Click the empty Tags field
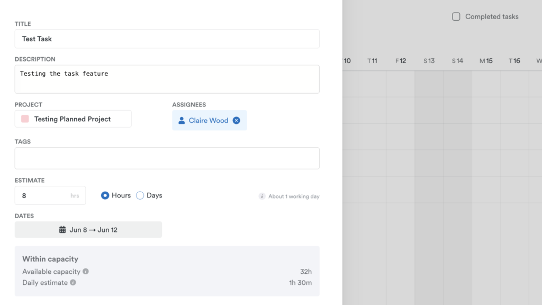 167,158
